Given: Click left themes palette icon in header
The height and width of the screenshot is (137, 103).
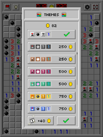Looking at the screenshot, I should 39,14.
